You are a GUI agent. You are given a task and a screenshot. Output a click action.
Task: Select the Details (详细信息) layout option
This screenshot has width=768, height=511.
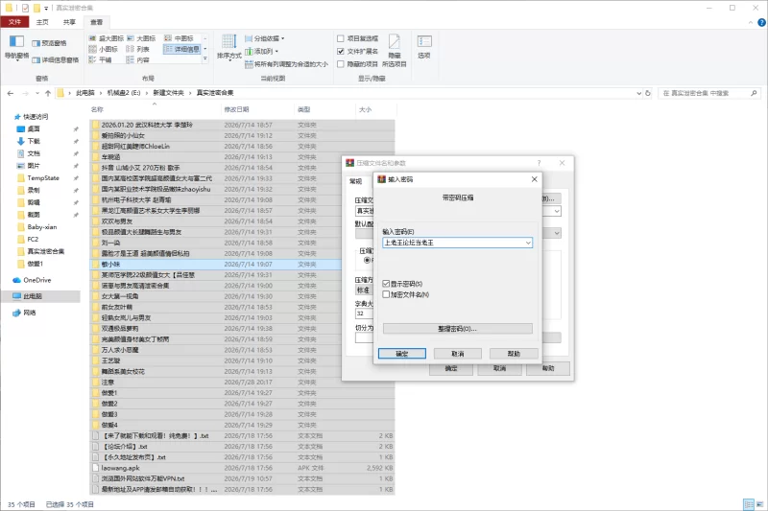point(181,49)
